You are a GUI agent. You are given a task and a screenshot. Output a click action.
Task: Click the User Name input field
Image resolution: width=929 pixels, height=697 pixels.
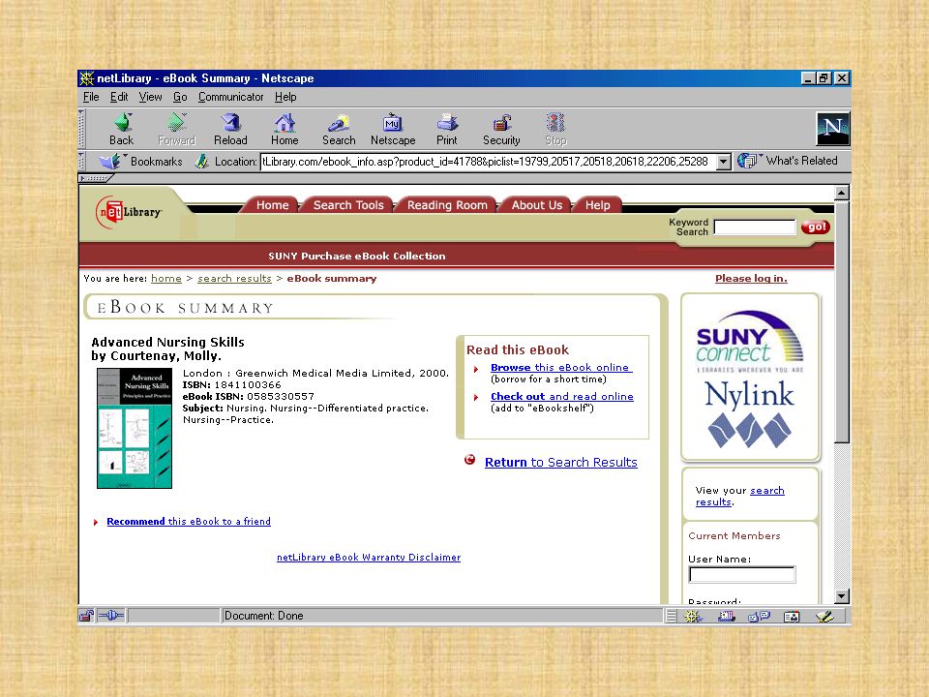click(x=742, y=574)
